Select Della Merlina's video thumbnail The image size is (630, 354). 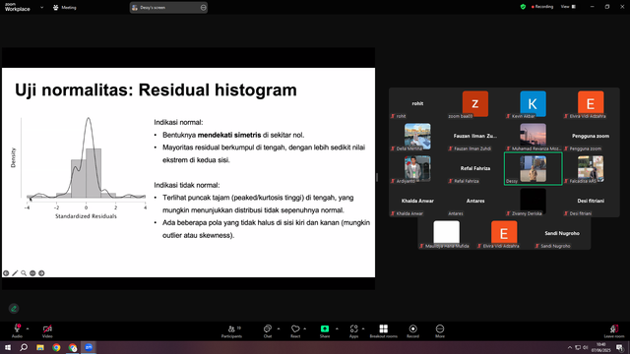tap(417, 136)
